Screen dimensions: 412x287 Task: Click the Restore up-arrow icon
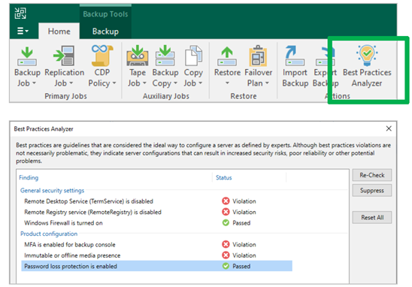(x=227, y=56)
